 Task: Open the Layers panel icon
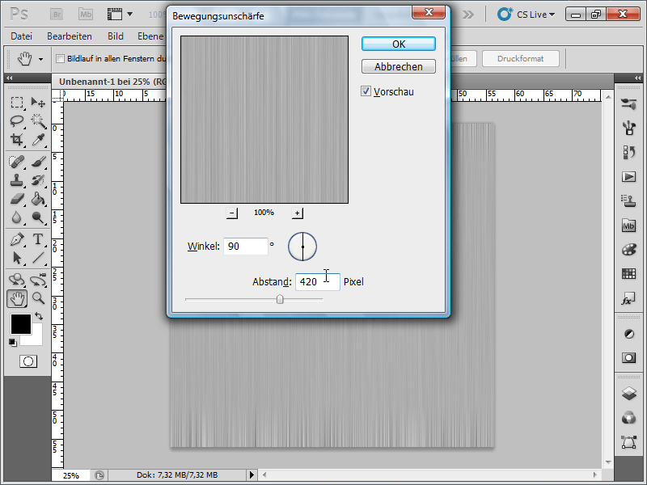tap(628, 394)
